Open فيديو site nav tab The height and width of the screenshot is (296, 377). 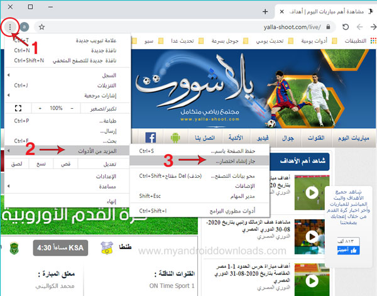point(263,138)
